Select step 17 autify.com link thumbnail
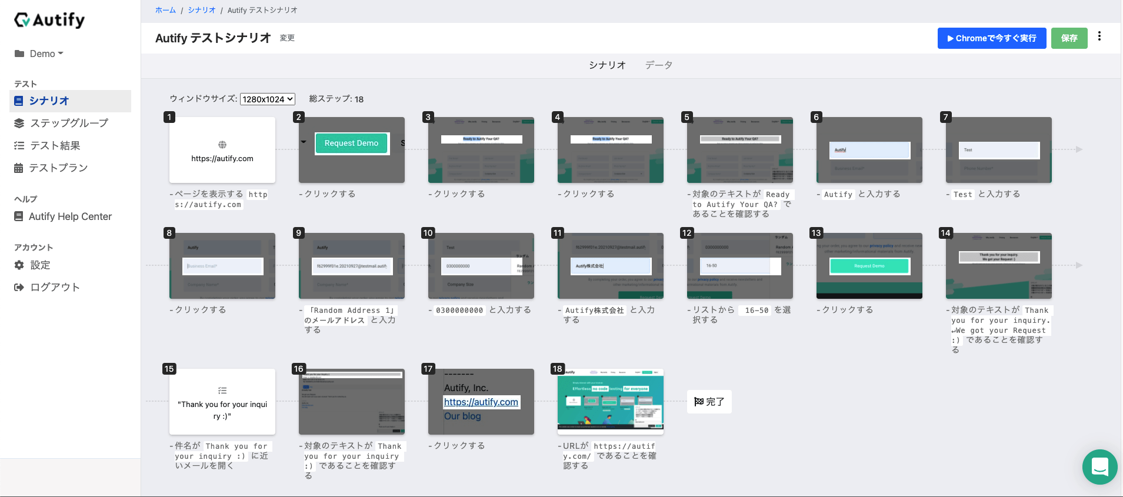This screenshot has width=1123, height=497. coord(481,402)
